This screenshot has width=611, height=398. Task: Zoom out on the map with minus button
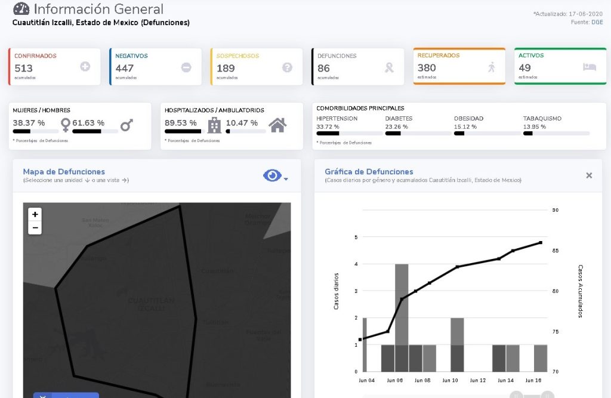click(35, 227)
